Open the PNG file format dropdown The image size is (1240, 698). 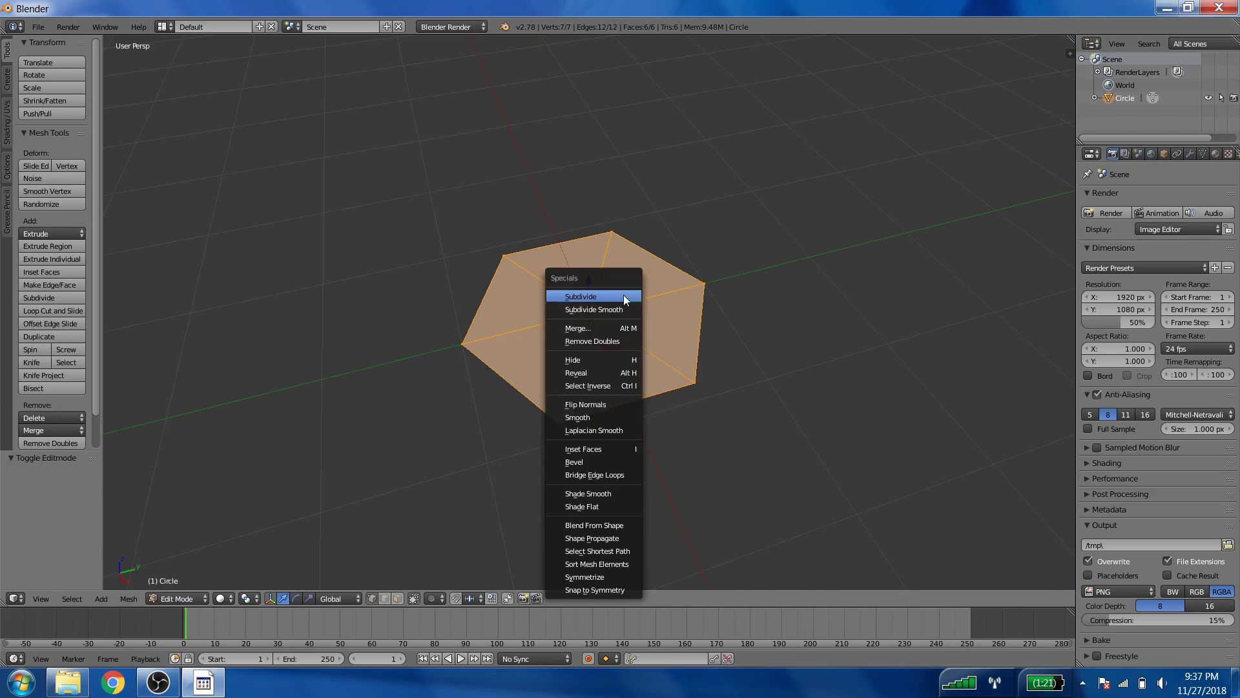click(x=1119, y=591)
